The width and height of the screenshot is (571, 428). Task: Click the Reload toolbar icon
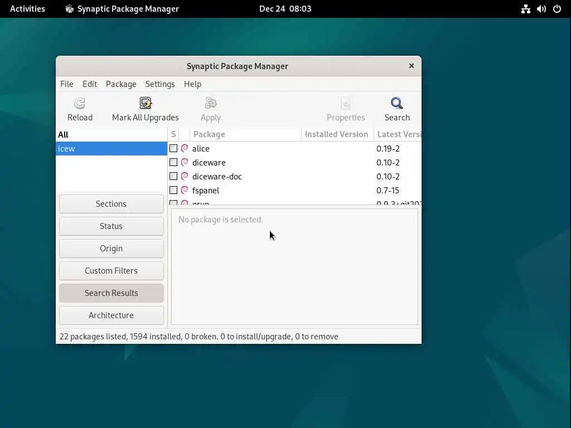79,103
